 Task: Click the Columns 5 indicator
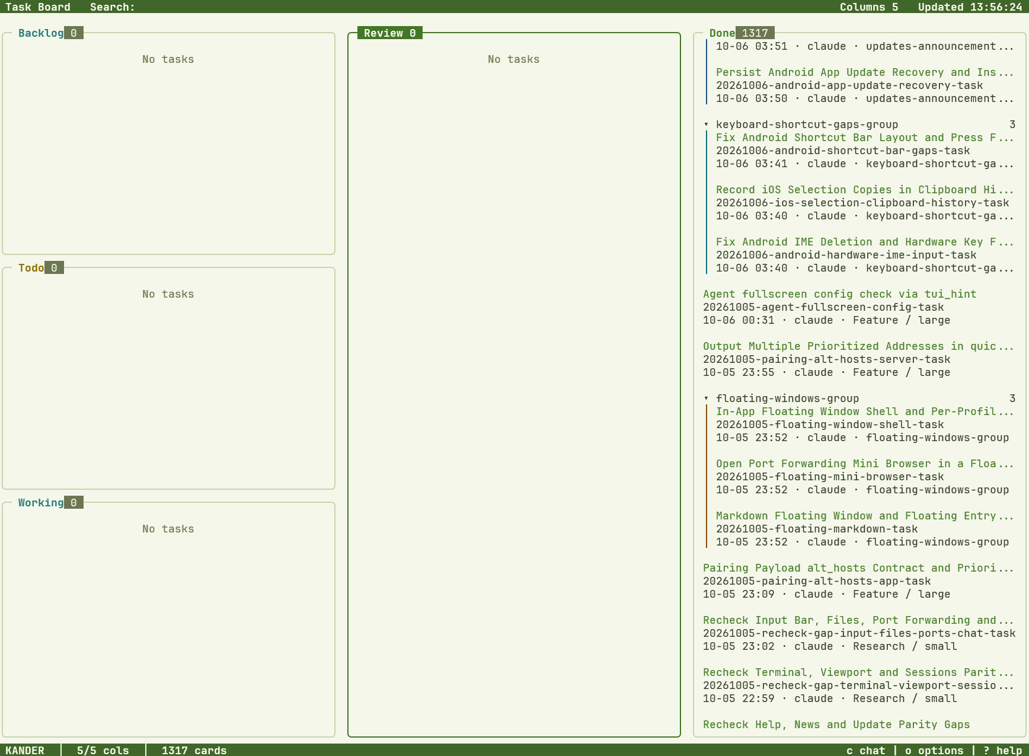pos(869,7)
